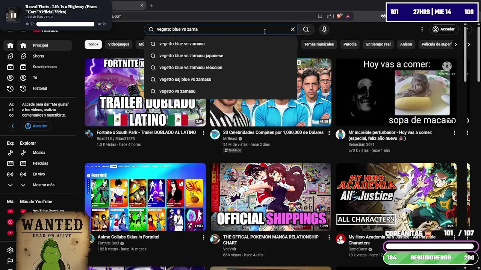Open options menu for Fortnite x South Park video

tap(203, 133)
